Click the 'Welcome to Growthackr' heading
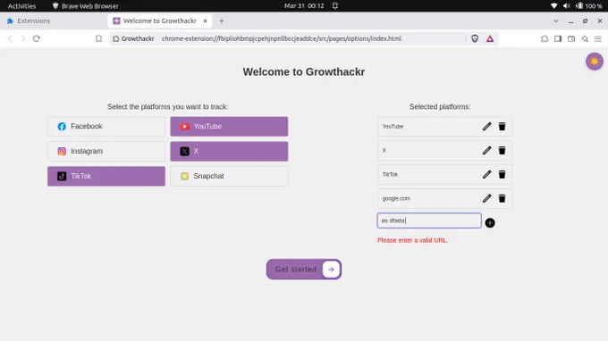The height and width of the screenshot is (341, 608). tap(304, 72)
